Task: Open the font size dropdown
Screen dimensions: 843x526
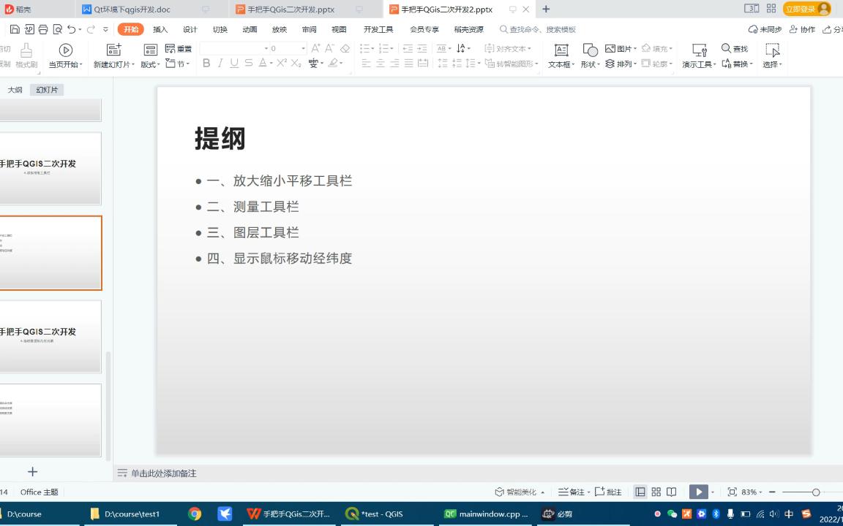Action: (x=302, y=48)
